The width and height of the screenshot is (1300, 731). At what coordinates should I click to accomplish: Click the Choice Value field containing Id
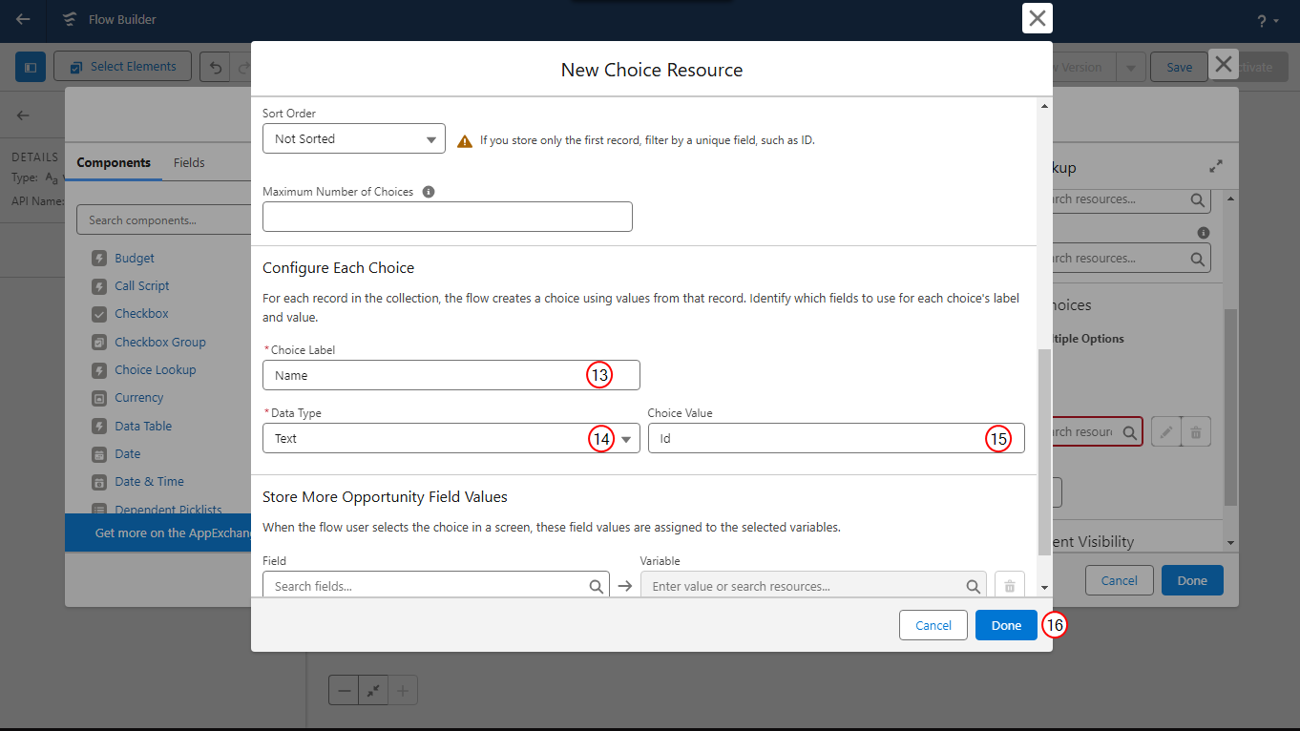pos(836,438)
